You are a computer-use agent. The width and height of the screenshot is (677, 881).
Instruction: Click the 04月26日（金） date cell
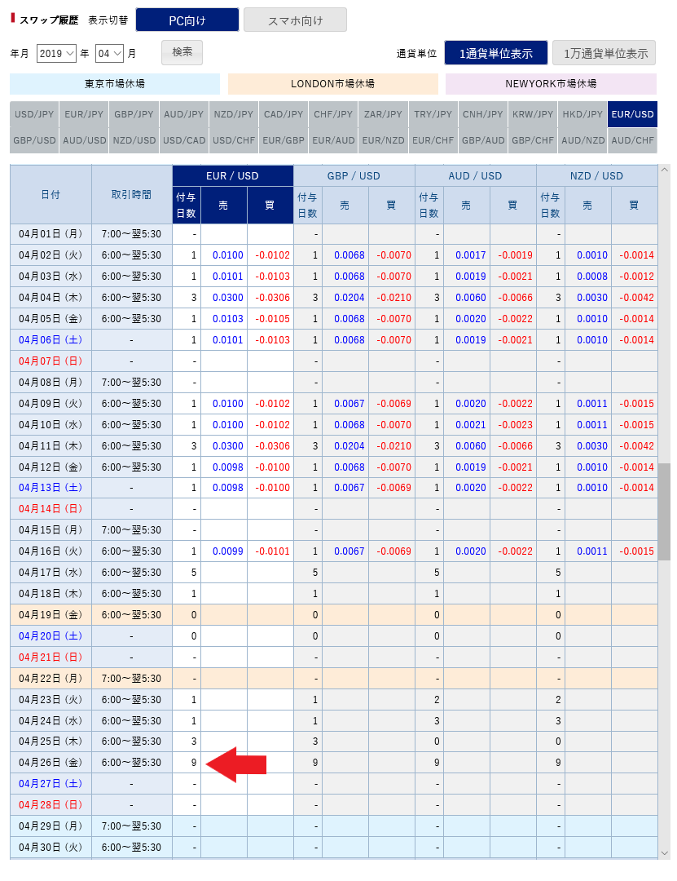point(51,763)
